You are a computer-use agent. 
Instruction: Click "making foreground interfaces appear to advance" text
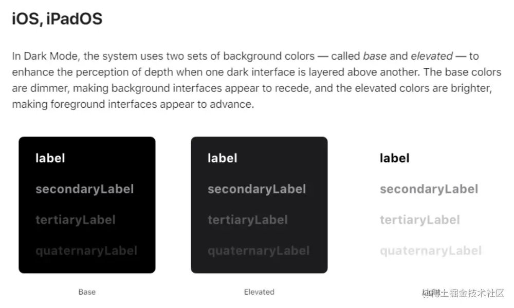132,105
